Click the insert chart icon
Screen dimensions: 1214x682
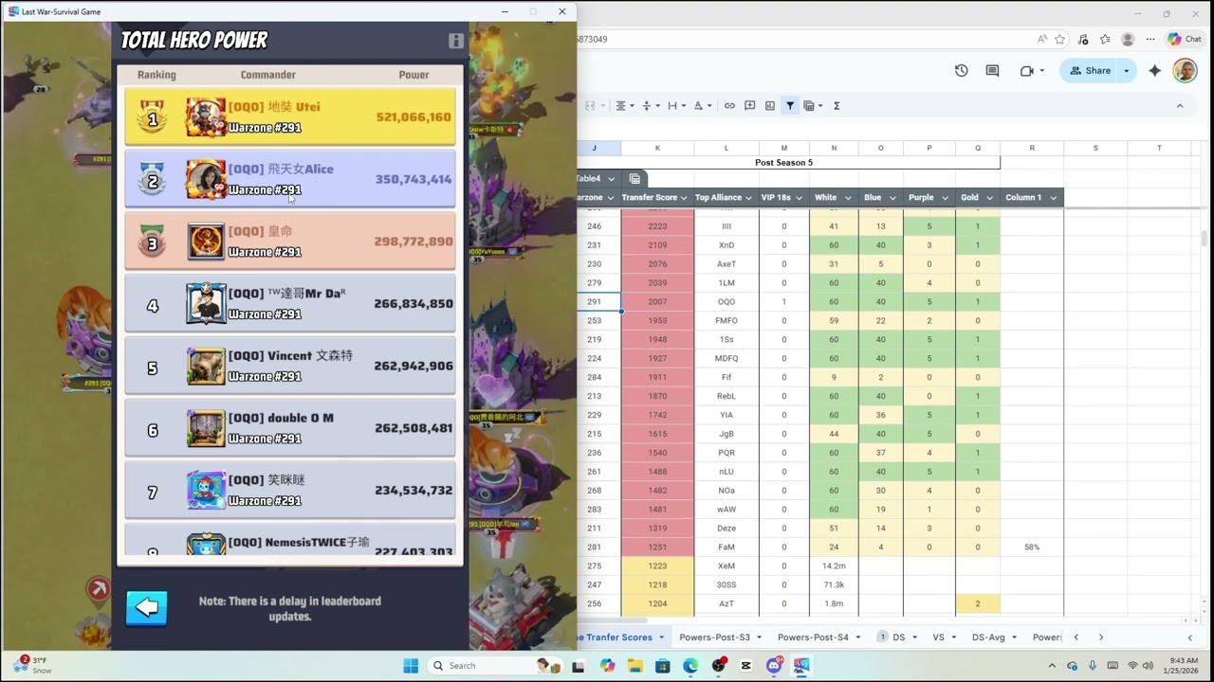(x=769, y=106)
